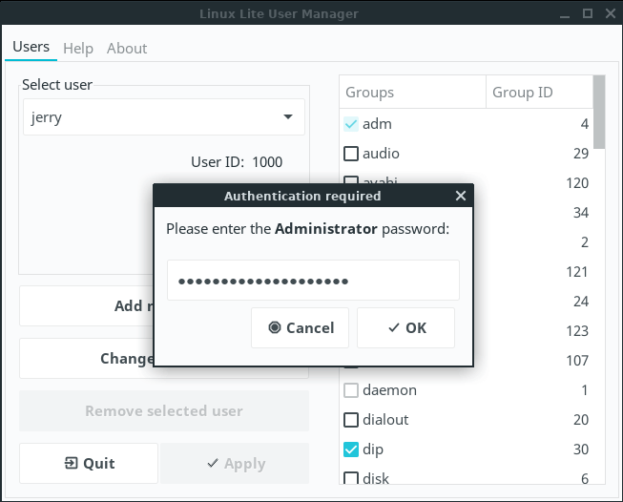Image resolution: width=623 pixels, height=502 pixels.
Task: Enable the disk group checkbox
Action: (351, 478)
